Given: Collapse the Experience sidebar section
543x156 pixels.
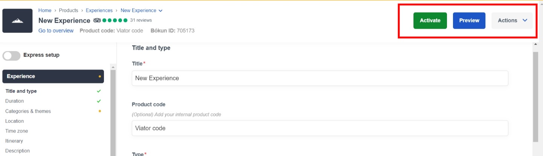Looking at the screenshot, I should click(53, 76).
